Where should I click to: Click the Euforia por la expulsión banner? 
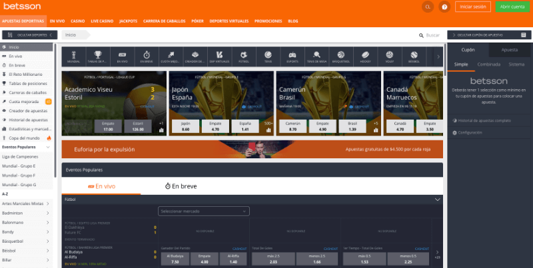(253, 149)
